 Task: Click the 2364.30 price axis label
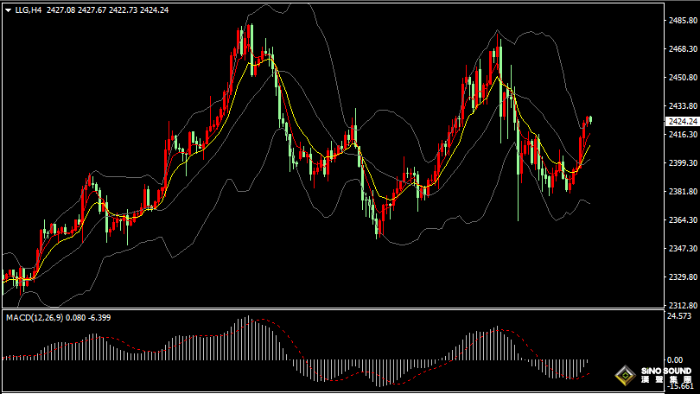[x=660, y=219]
